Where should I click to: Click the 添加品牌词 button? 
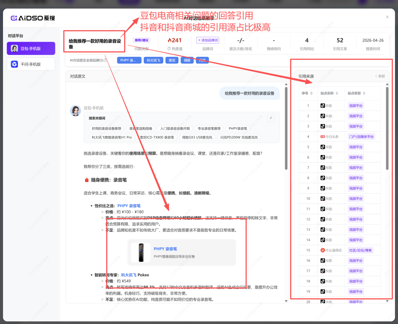click(x=207, y=40)
